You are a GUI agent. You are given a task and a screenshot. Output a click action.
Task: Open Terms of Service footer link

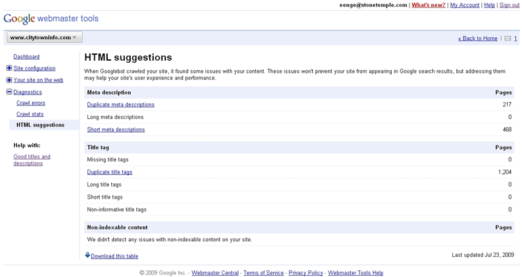[263, 273]
